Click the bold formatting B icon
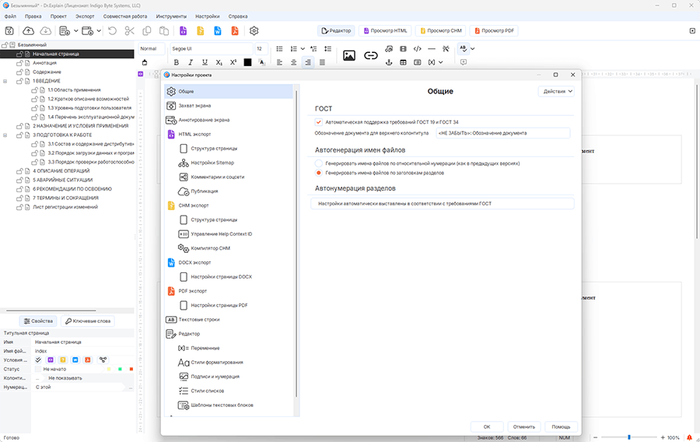This screenshot has height=442, width=700. point(177,62)
